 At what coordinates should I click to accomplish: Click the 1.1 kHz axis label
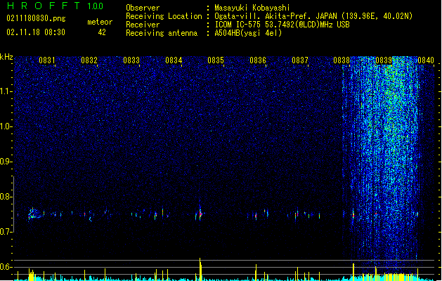click(6, 91)
